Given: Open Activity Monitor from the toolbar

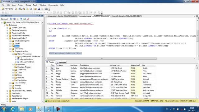Looking at the screenshot, I should (46, 9).
